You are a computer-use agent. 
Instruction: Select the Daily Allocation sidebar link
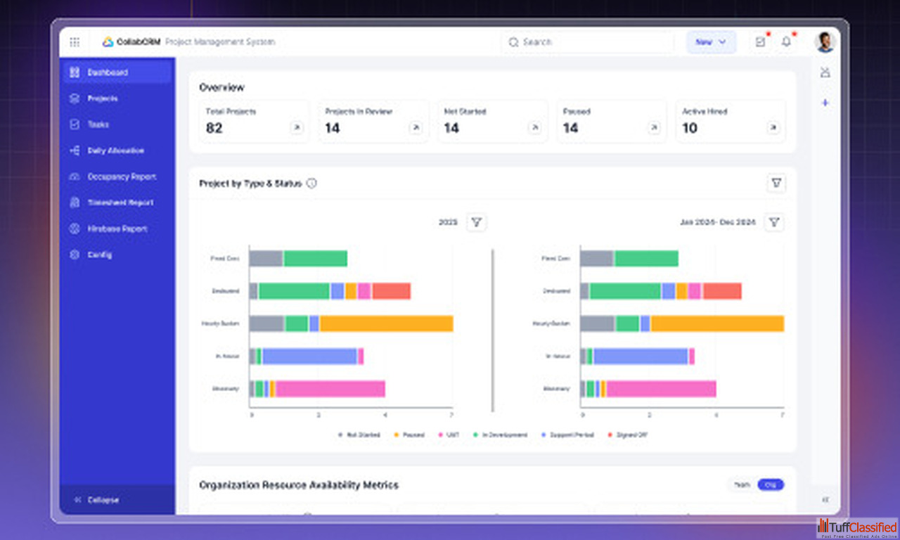tap(115, 150)
